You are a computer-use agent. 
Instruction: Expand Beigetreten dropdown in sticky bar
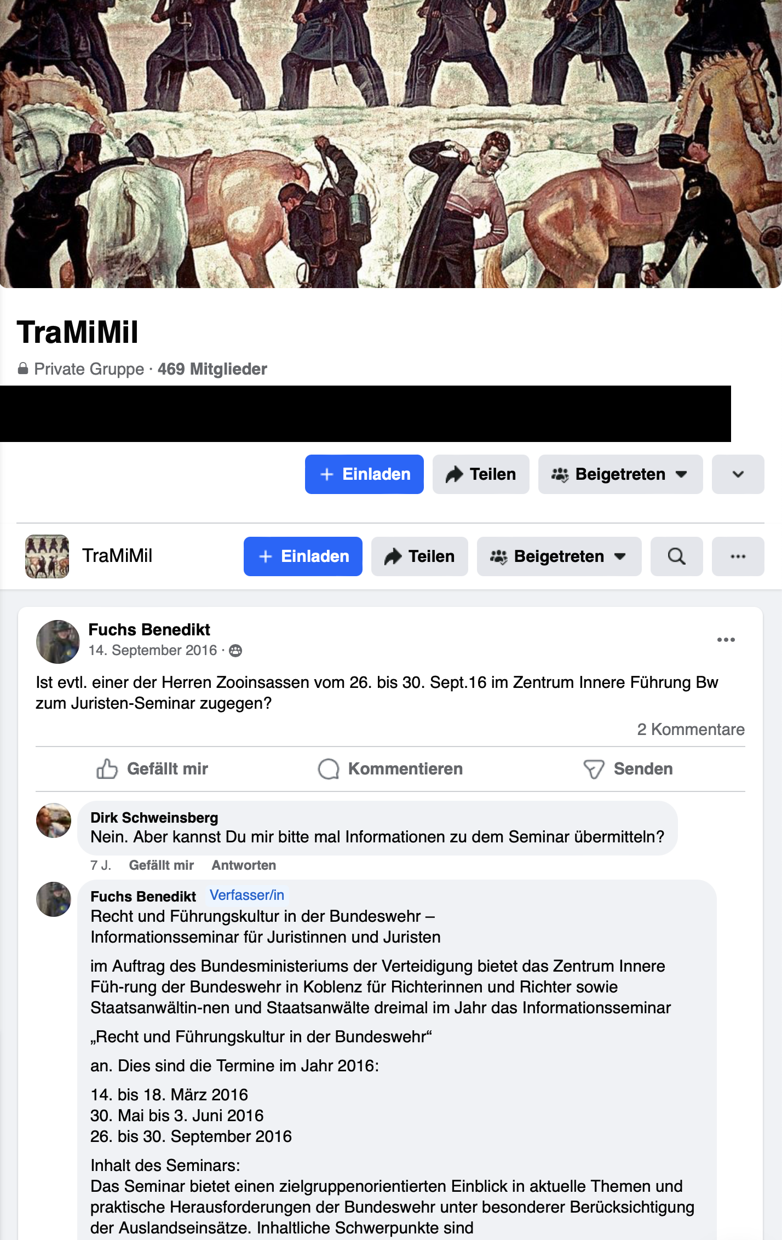559,556
